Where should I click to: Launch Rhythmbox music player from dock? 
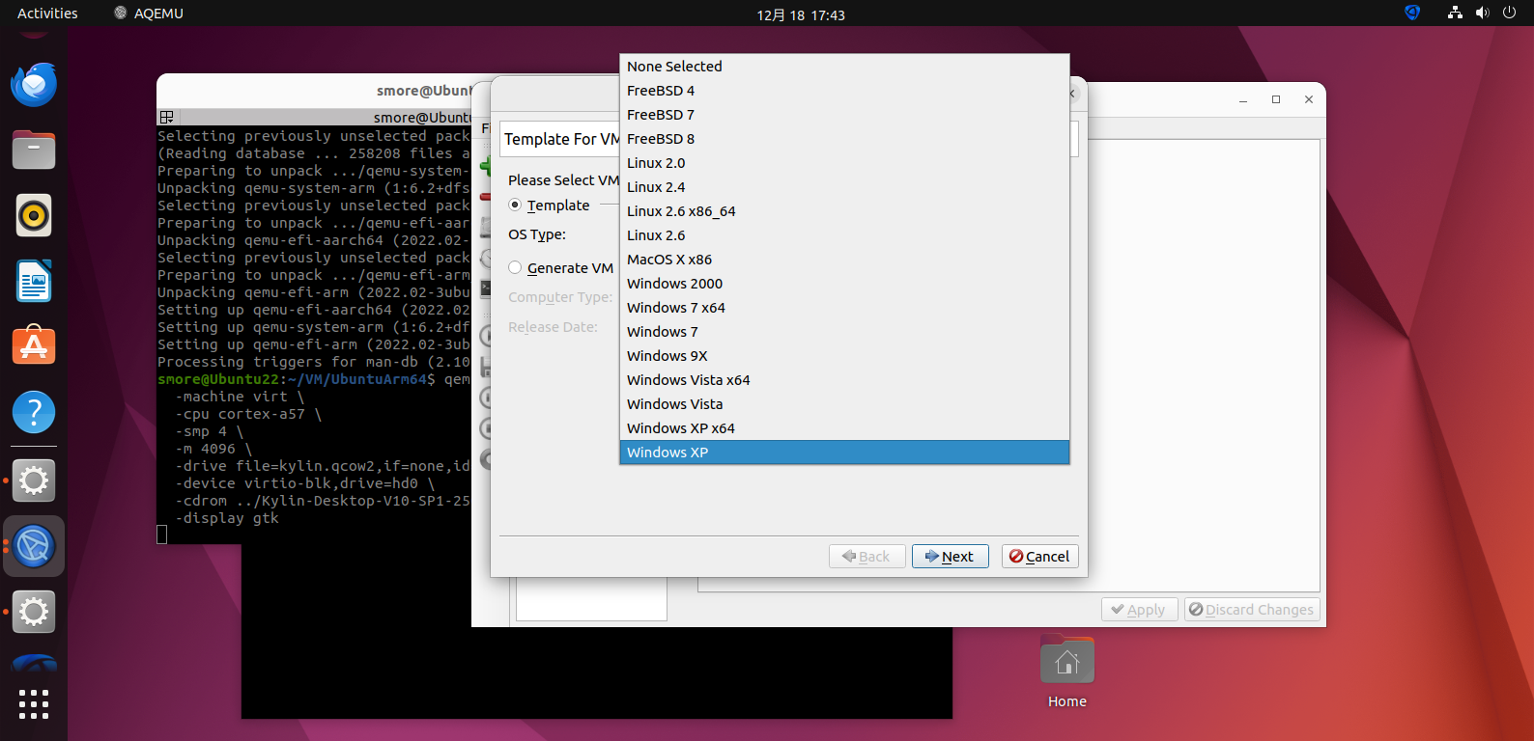pos(34,216)
